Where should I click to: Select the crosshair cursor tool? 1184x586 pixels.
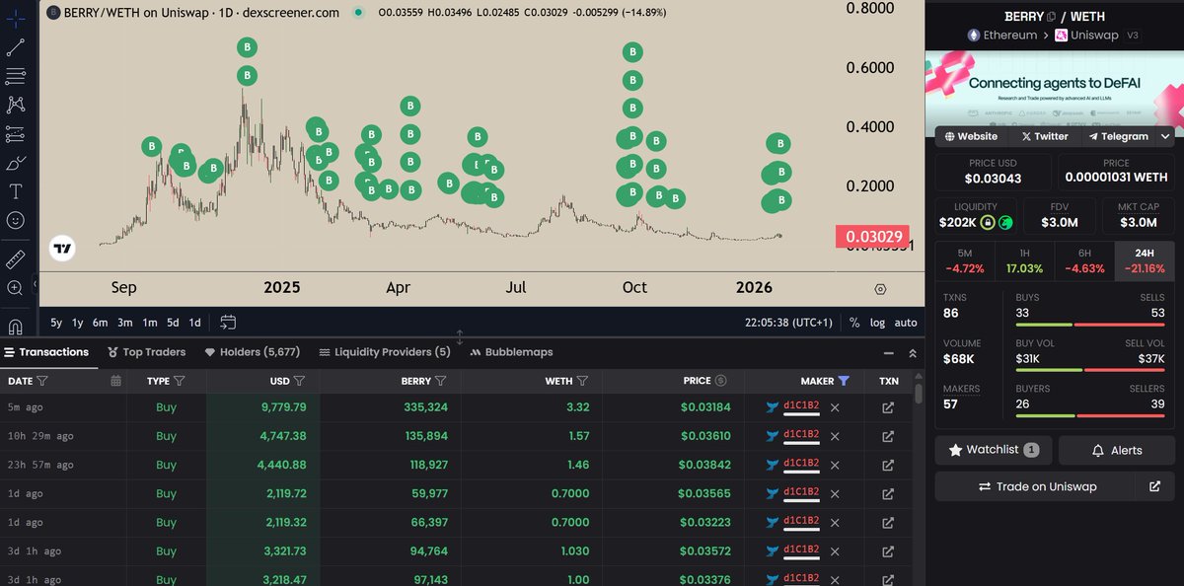tap(16, 19)
